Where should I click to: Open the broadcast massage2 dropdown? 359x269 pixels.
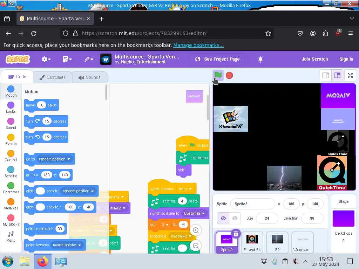[181, 236]
